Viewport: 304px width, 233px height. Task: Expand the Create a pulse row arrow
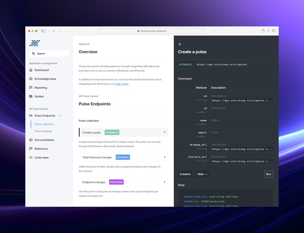(164, 132)
